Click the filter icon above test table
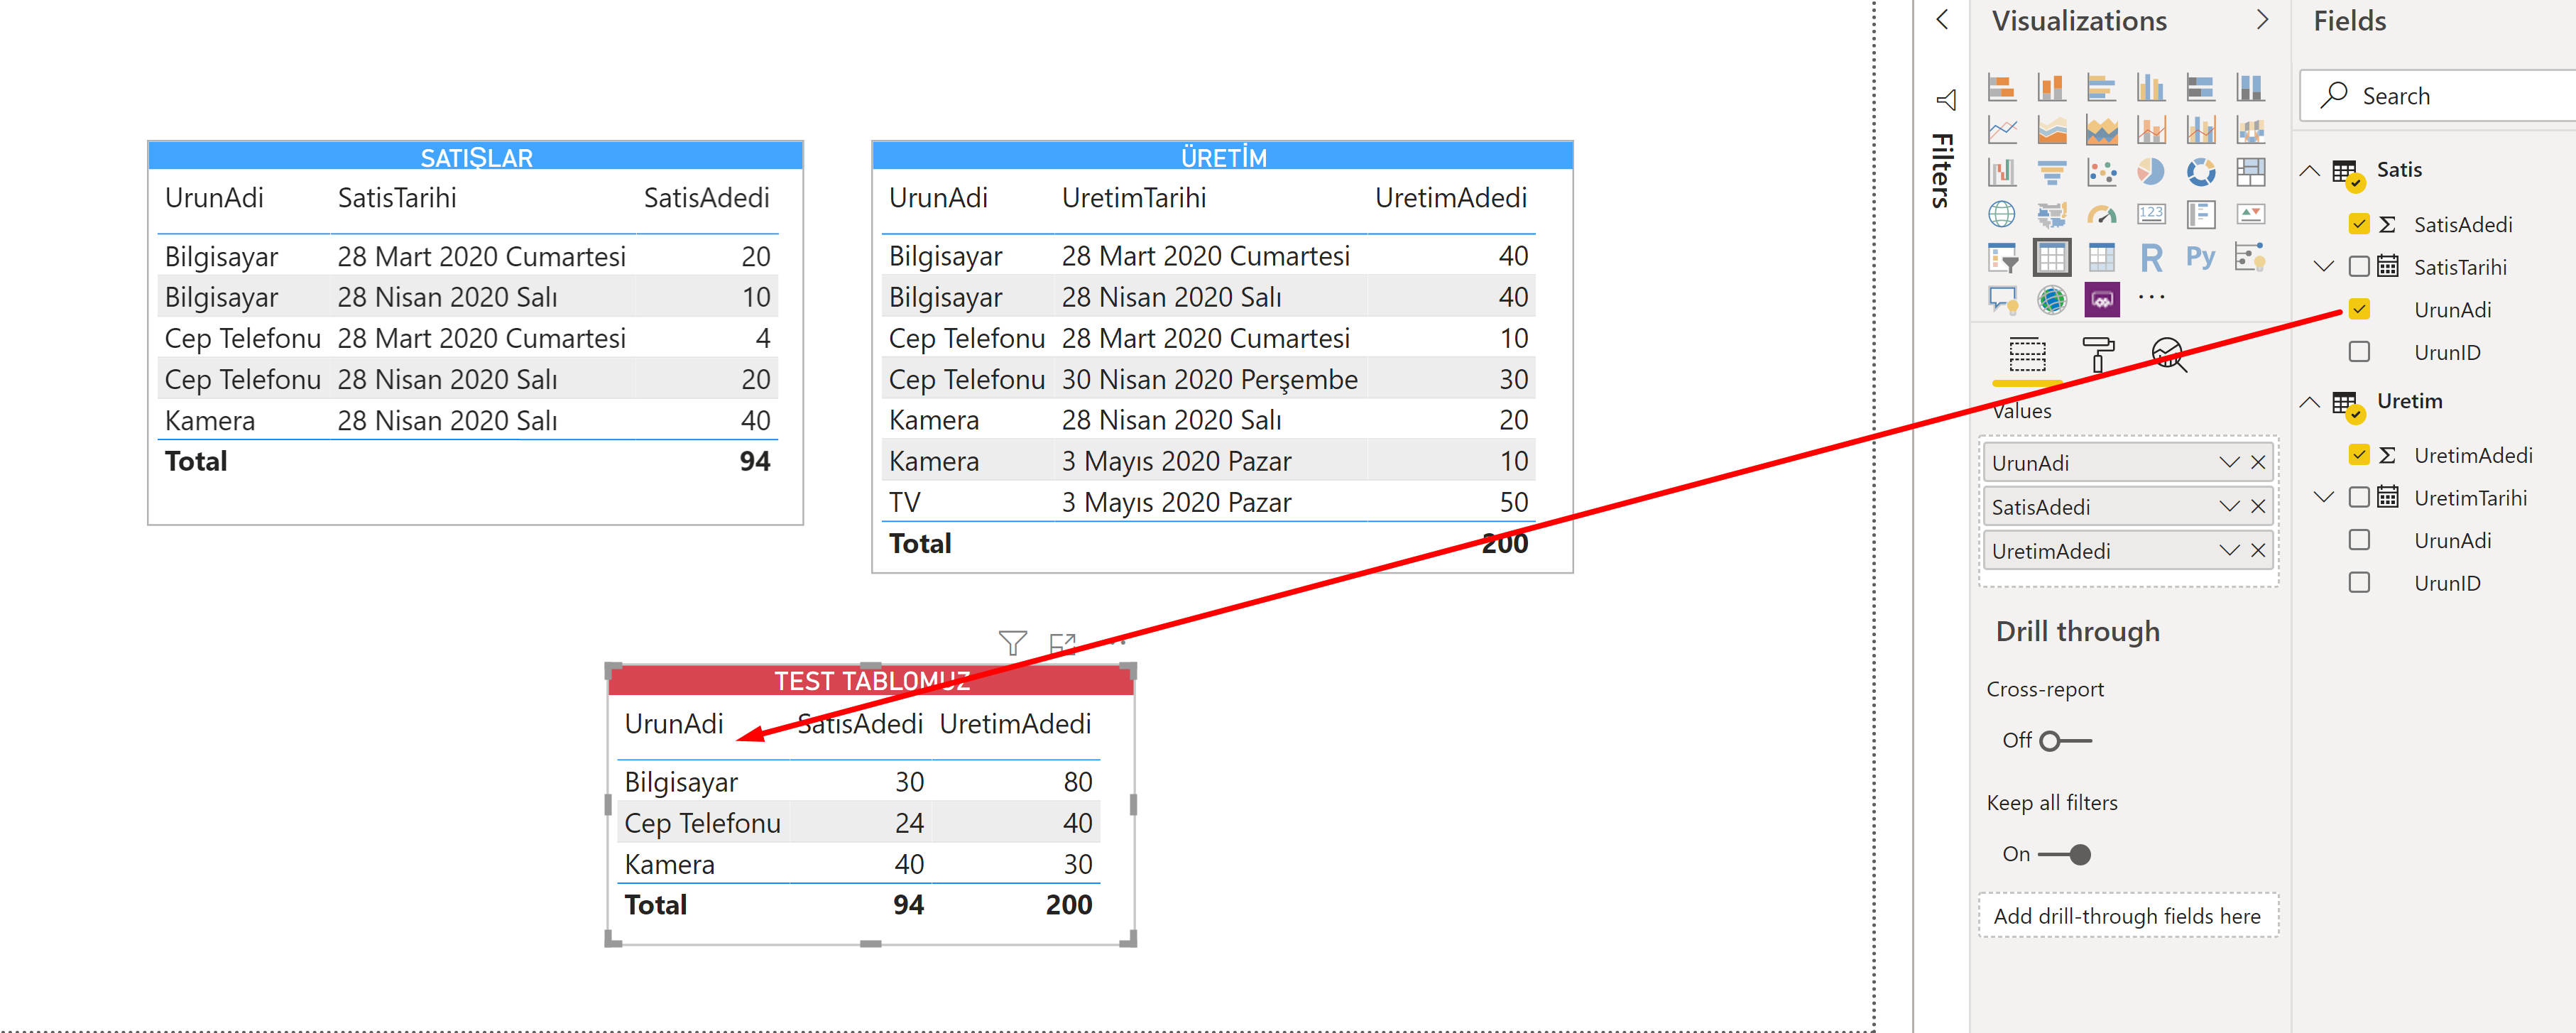 (1012, 642)
